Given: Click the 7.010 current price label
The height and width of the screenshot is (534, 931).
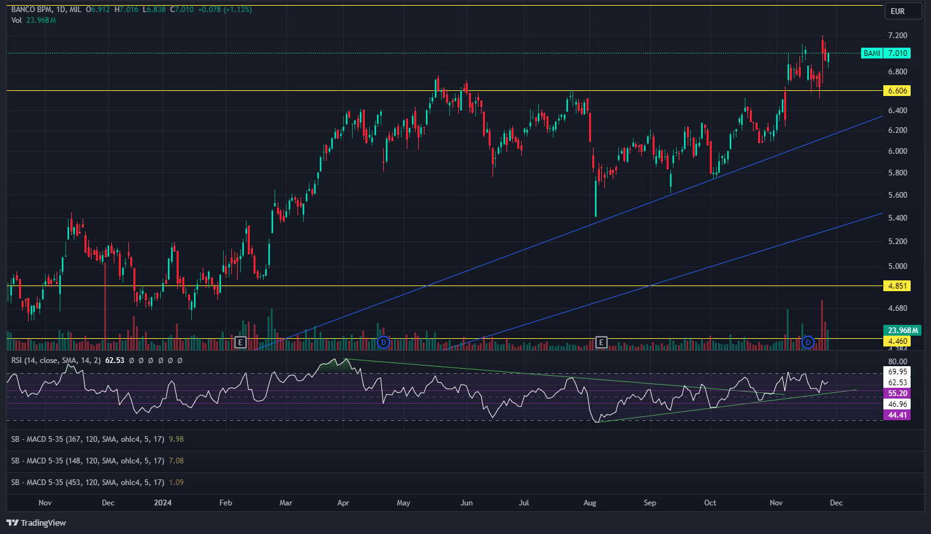Looking at the screenshot, I should tap(897, 53).
